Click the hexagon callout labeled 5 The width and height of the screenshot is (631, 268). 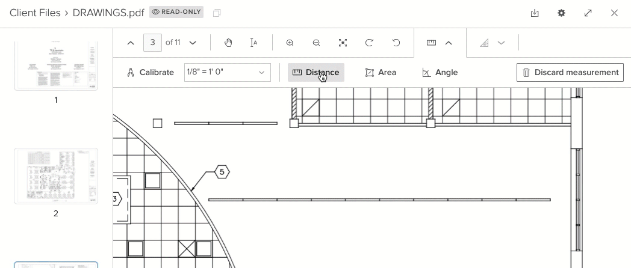222,172
